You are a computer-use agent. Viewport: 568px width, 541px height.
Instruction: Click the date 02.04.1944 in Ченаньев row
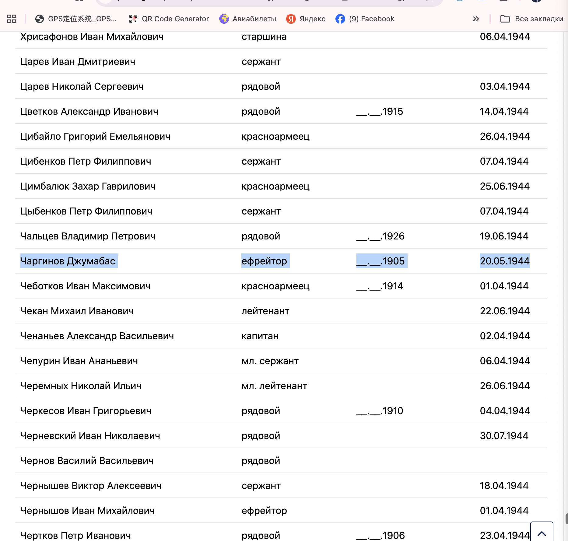(505, 336)
